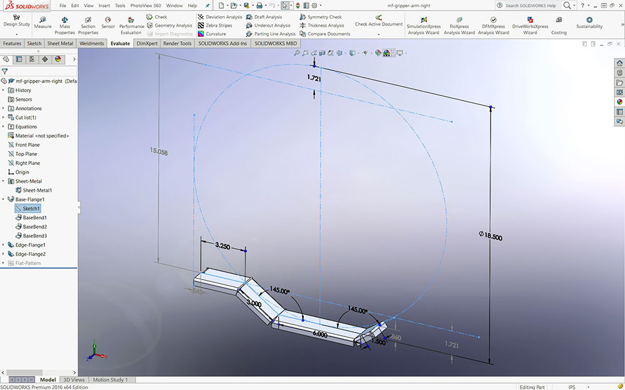The height and width of the screenshot is (390, 625).
Task: Click the Measure tool
Action: point(42,23)
